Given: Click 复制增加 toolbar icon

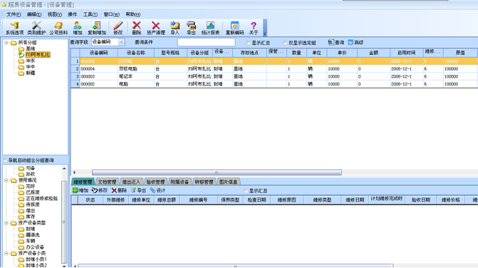Looking at the screenshot, I should click(x=97, y=28).
